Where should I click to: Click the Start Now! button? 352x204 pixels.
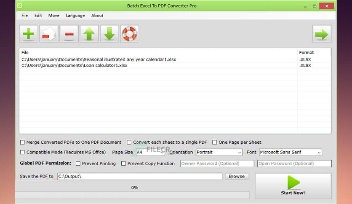coord(293,186)
